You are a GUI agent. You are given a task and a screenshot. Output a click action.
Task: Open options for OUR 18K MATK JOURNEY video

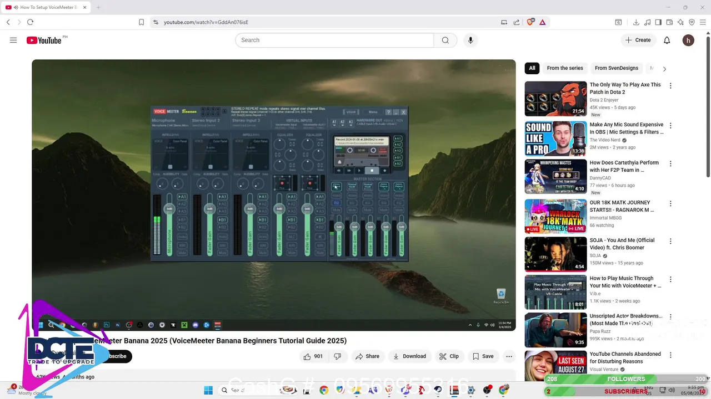(x=670, y=203)
